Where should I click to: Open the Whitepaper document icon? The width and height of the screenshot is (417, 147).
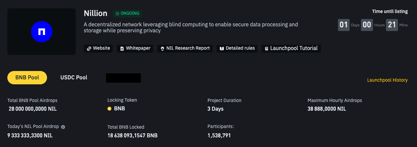122,48
